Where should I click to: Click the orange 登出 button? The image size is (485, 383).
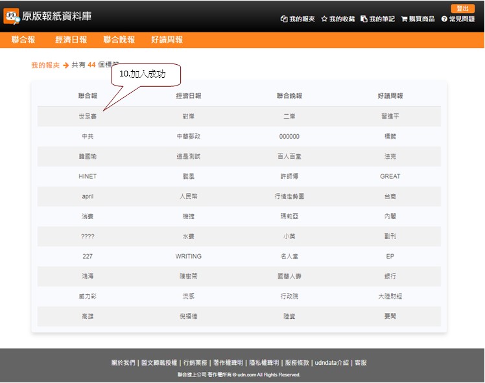pyautogui.click(x=462, y=8)
